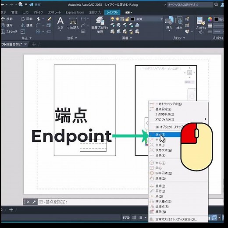Switch to the 管理 ribbon tab
The image size is (228, 228).
[x=14, y=12]
